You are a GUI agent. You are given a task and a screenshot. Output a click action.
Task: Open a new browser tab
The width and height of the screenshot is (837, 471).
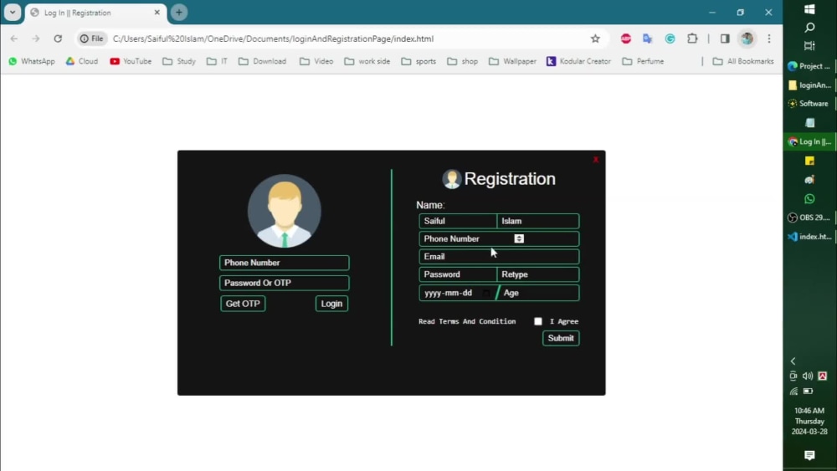(x=179, y=13)
